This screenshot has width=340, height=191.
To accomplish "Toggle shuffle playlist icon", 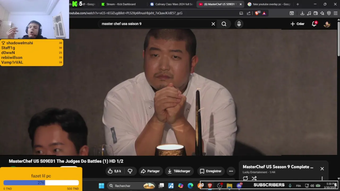I will click(254, 178).
